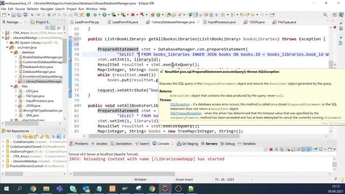Collapse the database package

12,52
